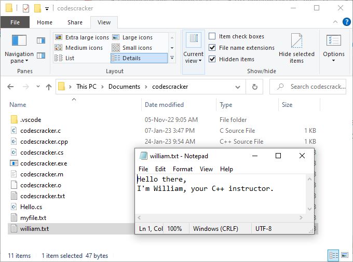The height and width of the screenshot is (262, 353).
Task: Open the Notepad View menu
Action: [x=206, y=169]
